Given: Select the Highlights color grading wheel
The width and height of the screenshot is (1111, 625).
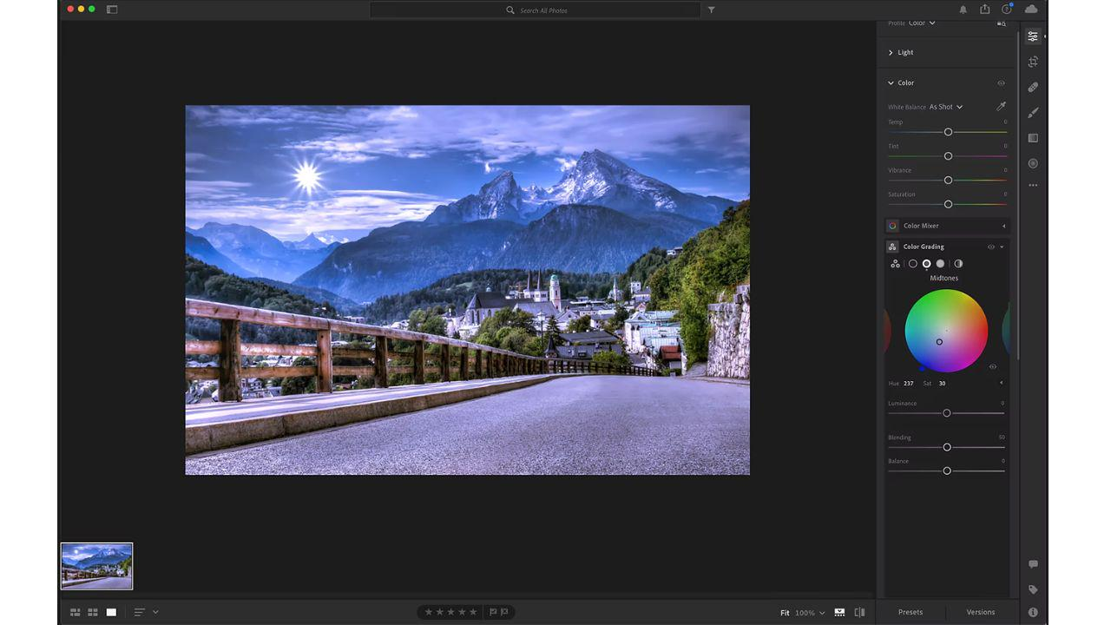Looking at the screenshot, I should [x=940, y=263].
